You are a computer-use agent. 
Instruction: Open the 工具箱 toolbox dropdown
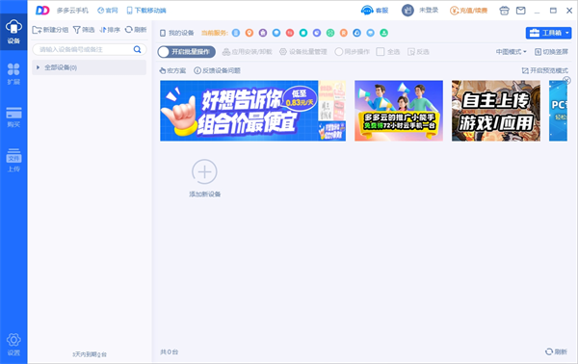[548, 33]
